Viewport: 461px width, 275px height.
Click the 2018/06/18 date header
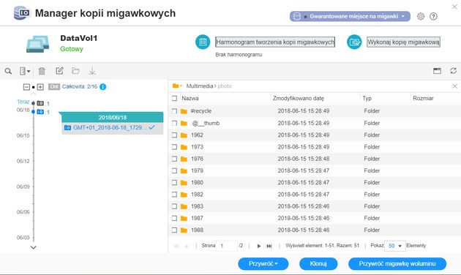click(112, 118)
